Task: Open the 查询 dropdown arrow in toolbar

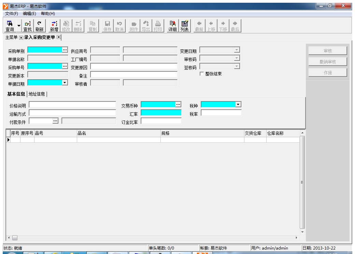Action: [19, 26]
